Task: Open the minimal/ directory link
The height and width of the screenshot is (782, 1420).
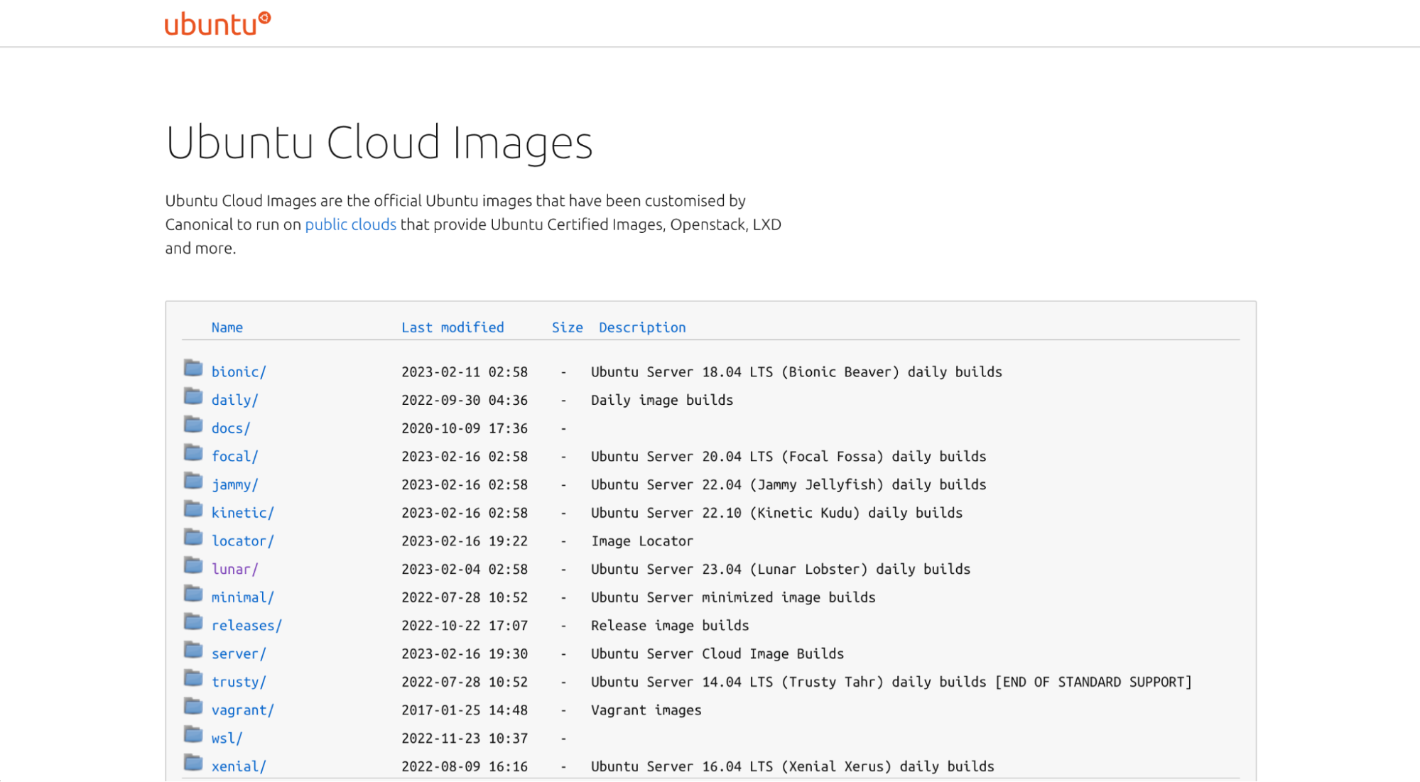Action: coord(242,597)
